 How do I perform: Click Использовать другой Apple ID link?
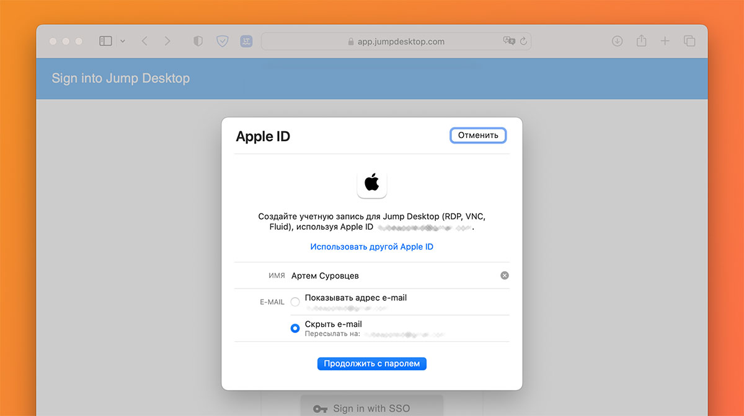click(372, 246)
